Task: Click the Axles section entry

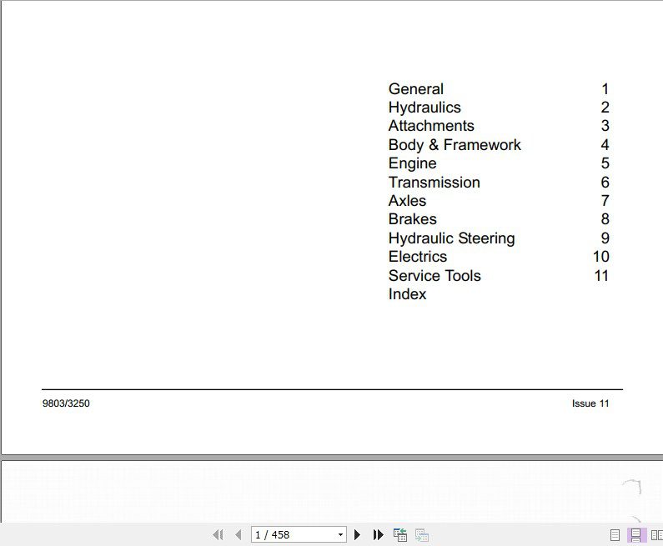Action: tap(407, 201)
